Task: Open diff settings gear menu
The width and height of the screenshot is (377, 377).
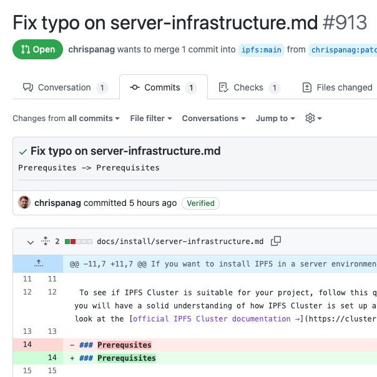Action: (313, 118)
